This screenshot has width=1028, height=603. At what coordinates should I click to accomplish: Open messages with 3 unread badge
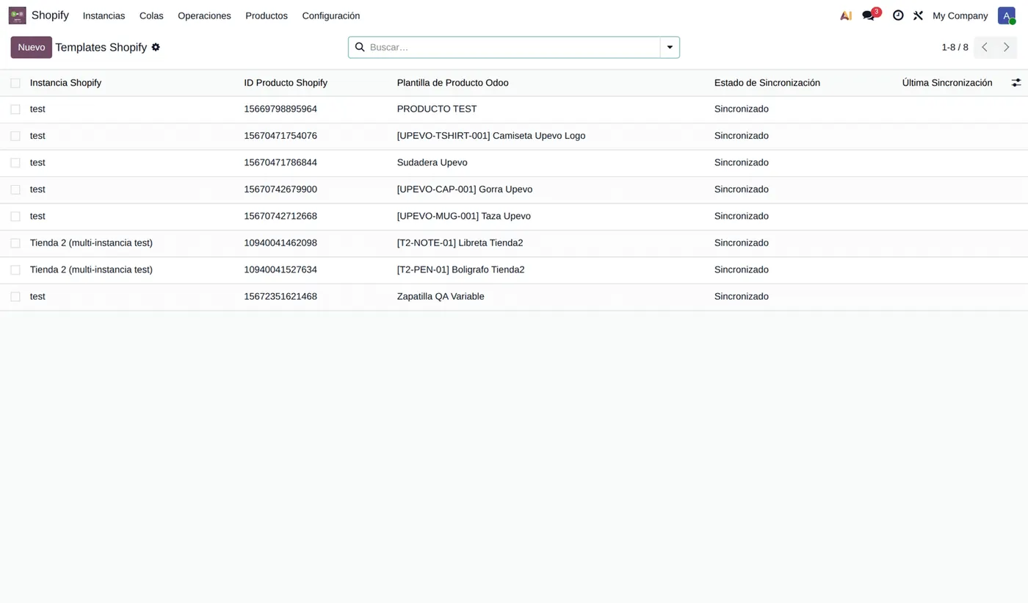[x=871, y=15]
